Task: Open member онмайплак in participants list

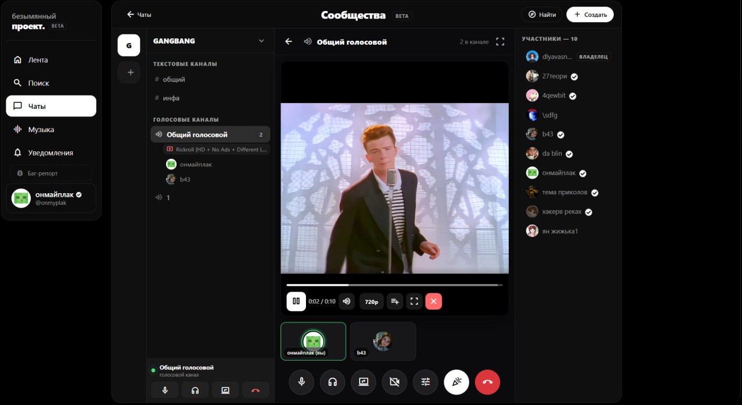Action: point(568,173)
